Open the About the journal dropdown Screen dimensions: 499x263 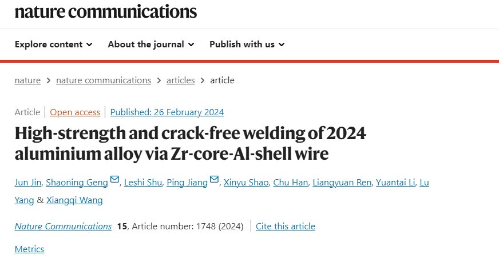point(151,44)
